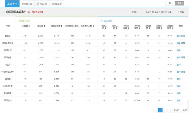The image size is (189, 113).
Task: Switch to PC terminal view
Action: [170, 3]
